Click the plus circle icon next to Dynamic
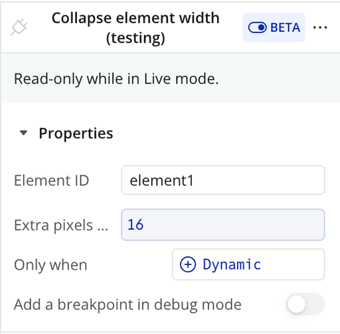Image resolution: width=340 pixels, height=334 pixels. [188, 264]
